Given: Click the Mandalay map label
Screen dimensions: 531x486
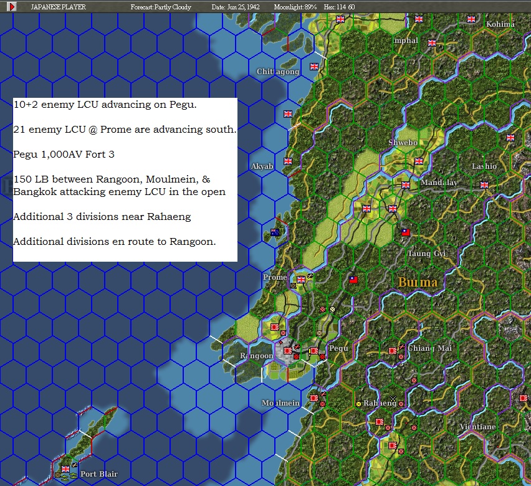Looking at the screenshot, I should coord(439,183).
